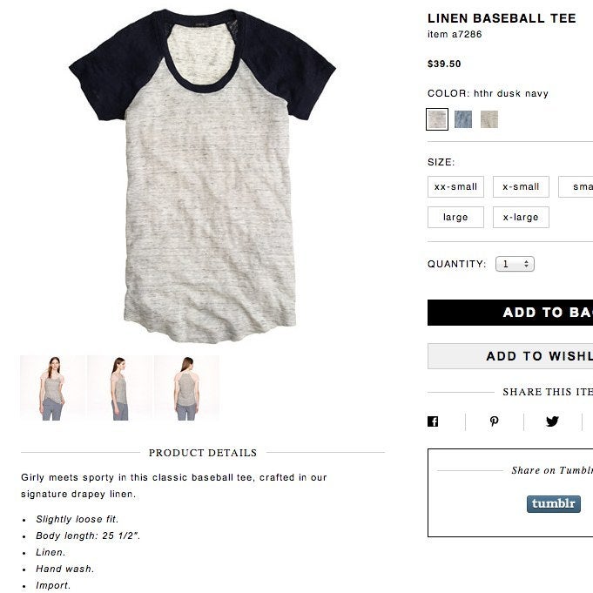Click the tumblr share button
Screen dimensions: 593x593
tap(553, 504)
